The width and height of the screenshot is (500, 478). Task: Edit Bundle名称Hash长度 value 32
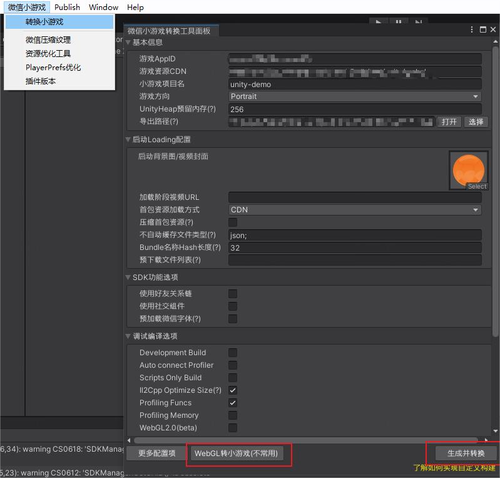coord(355,247)
